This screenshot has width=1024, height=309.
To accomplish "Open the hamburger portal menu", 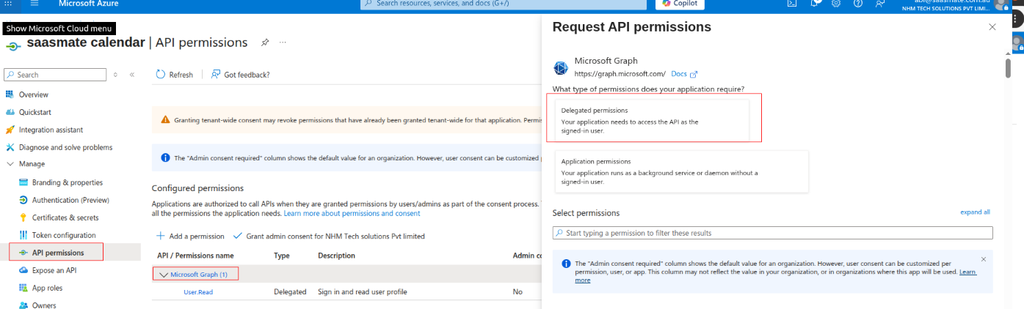I will [35, 4].
